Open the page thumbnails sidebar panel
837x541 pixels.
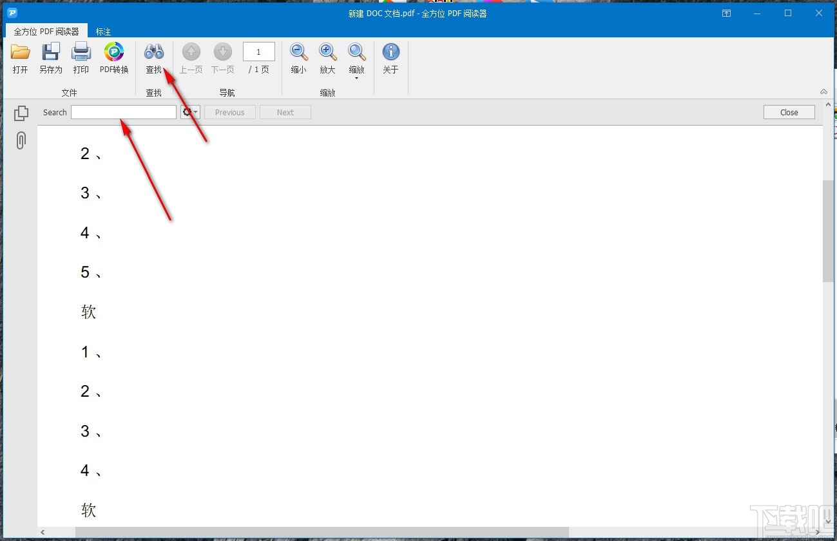(x=21, y=113)
